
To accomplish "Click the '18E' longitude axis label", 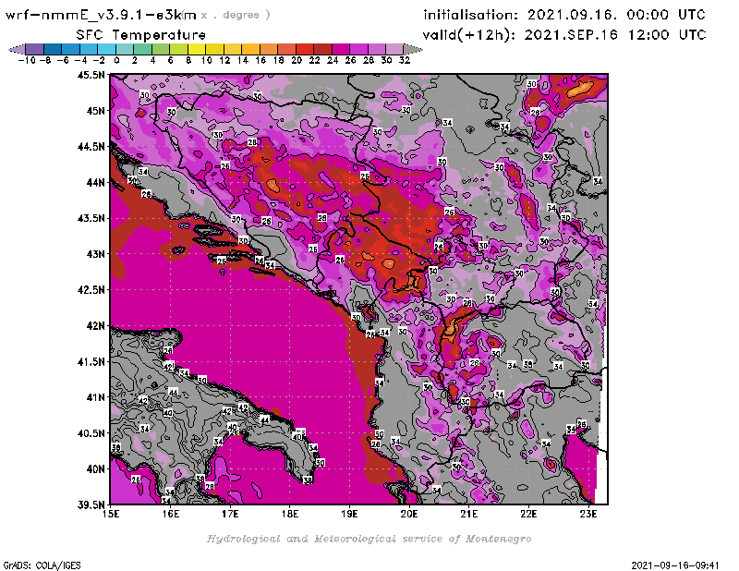I will click(x=290, y=514).
